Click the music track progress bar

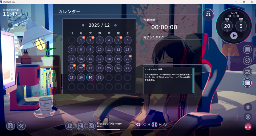click(132, 130)
